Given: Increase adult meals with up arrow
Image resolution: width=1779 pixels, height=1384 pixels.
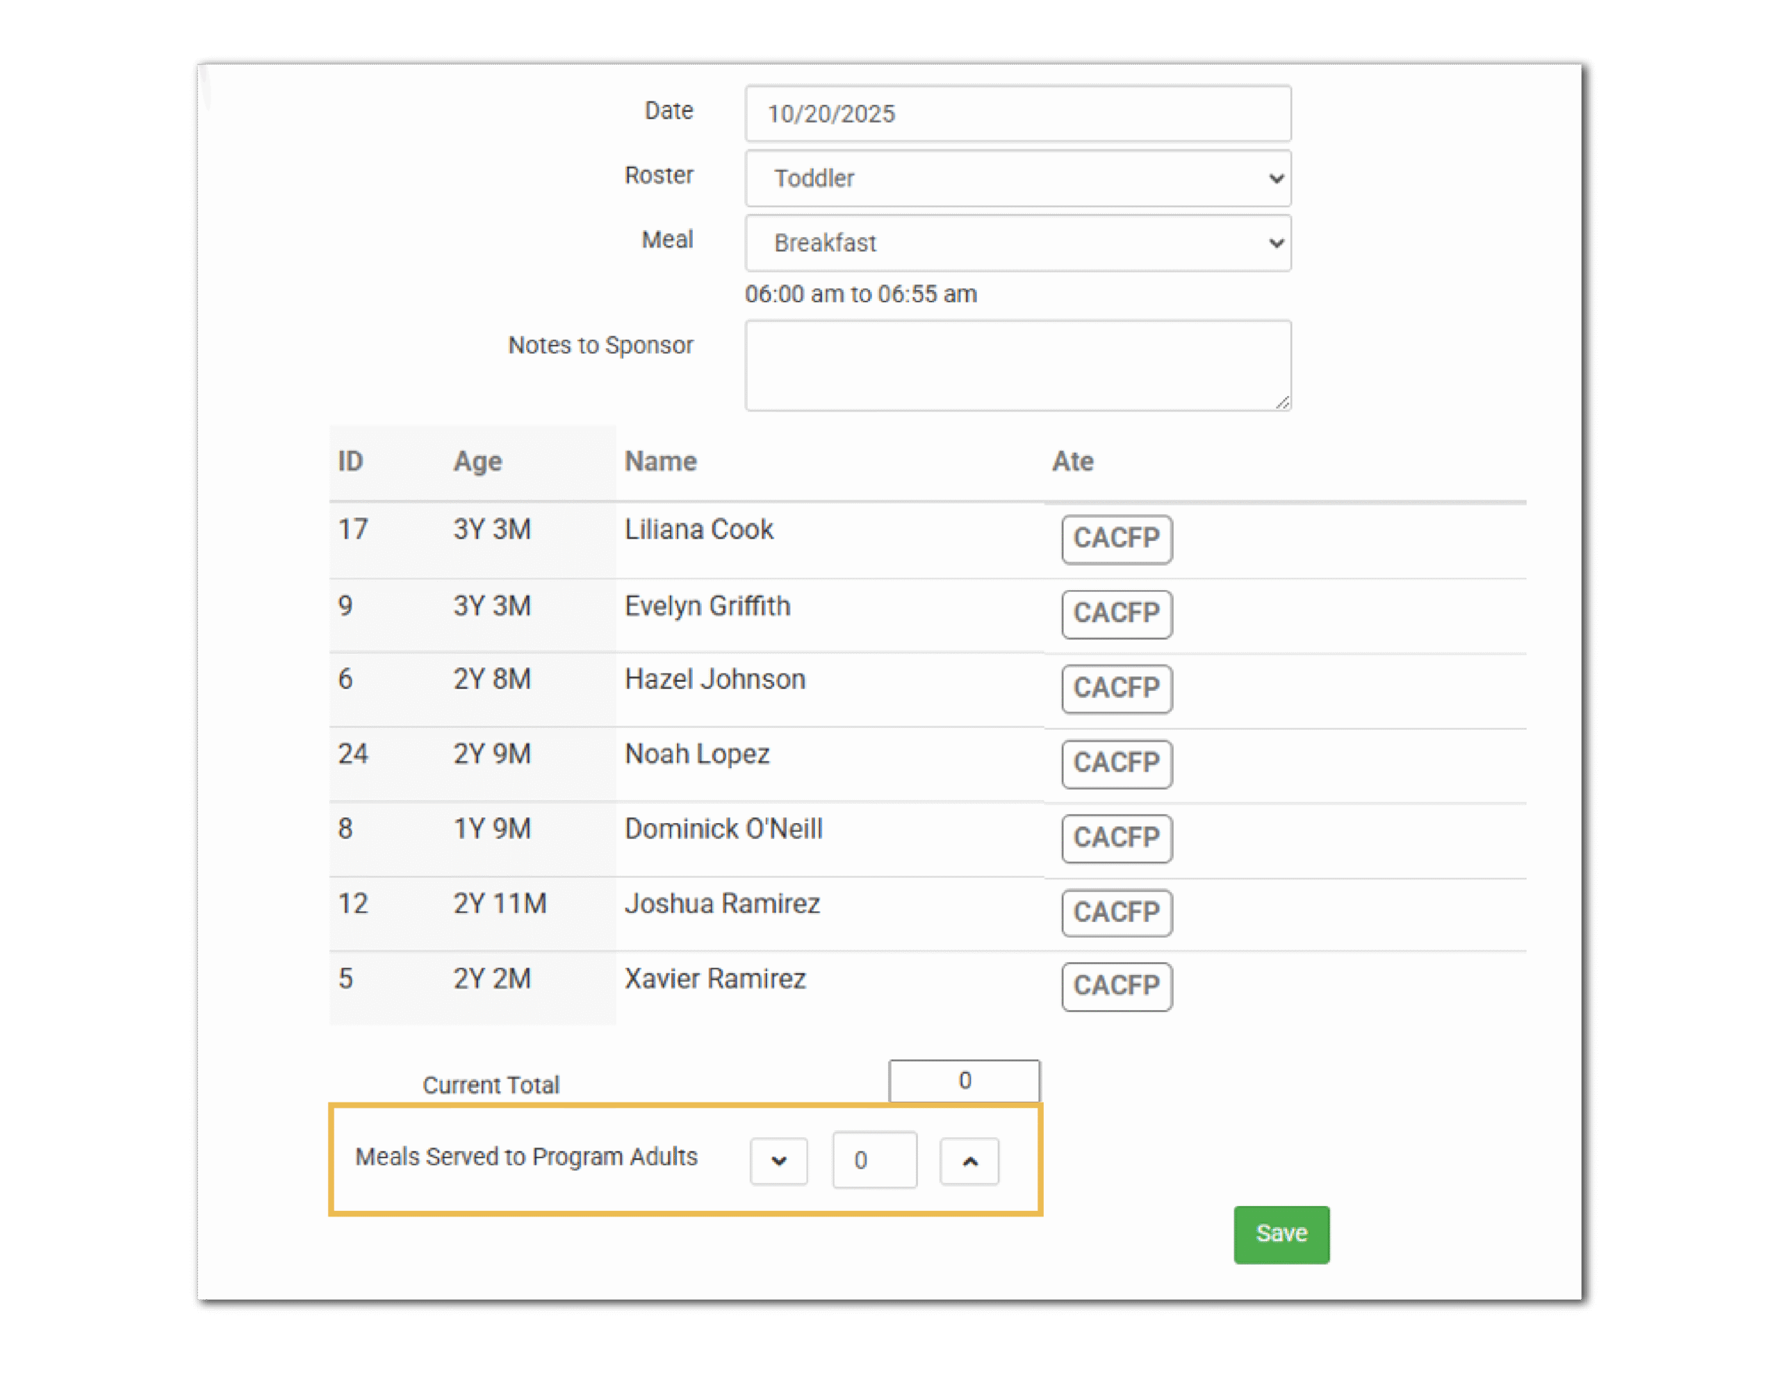Looking at the screenshot, I should 969,1161.
